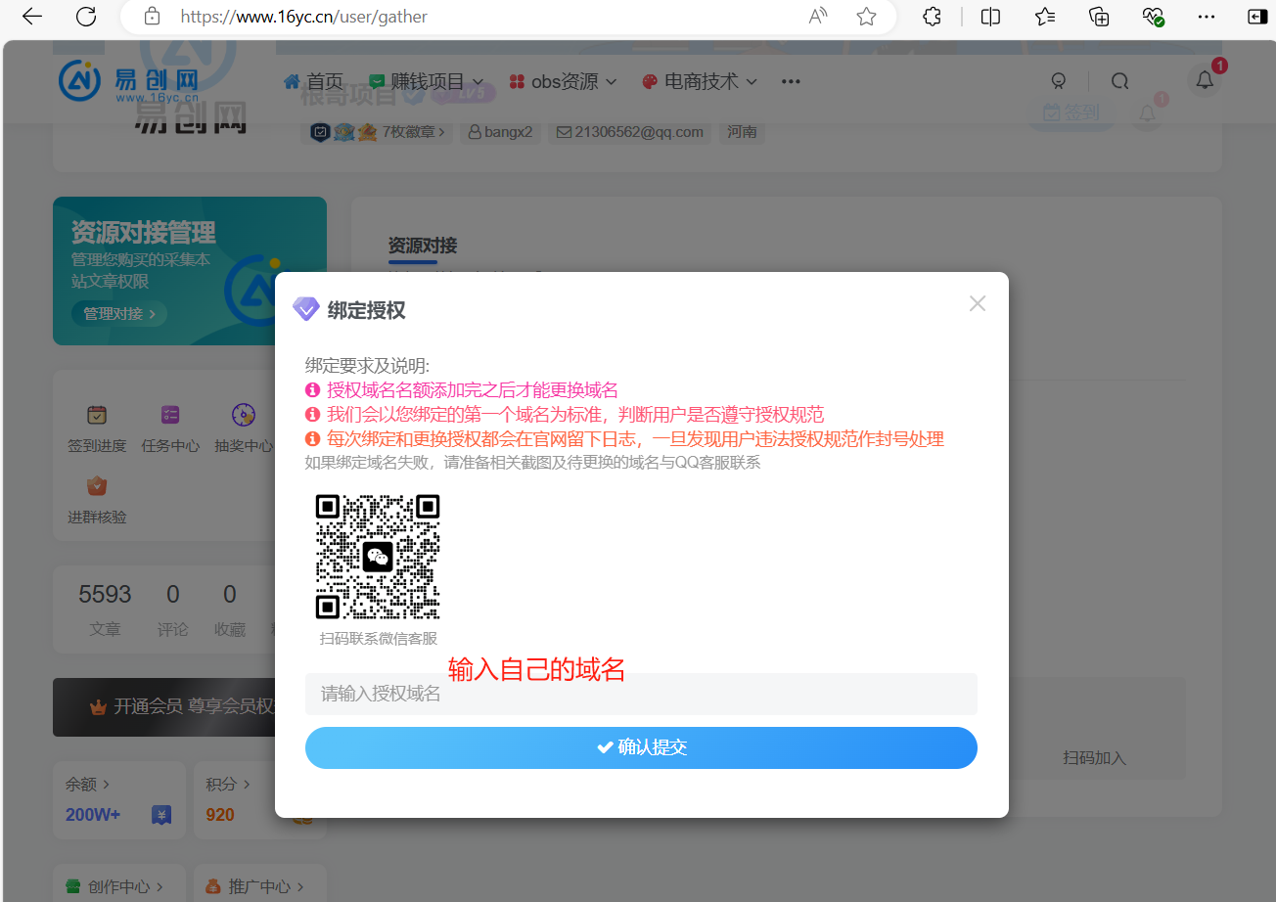Screen dimensions: 1276x902
Task: Go to 首页 in the site navigation
Action: (x=313, y=82)
